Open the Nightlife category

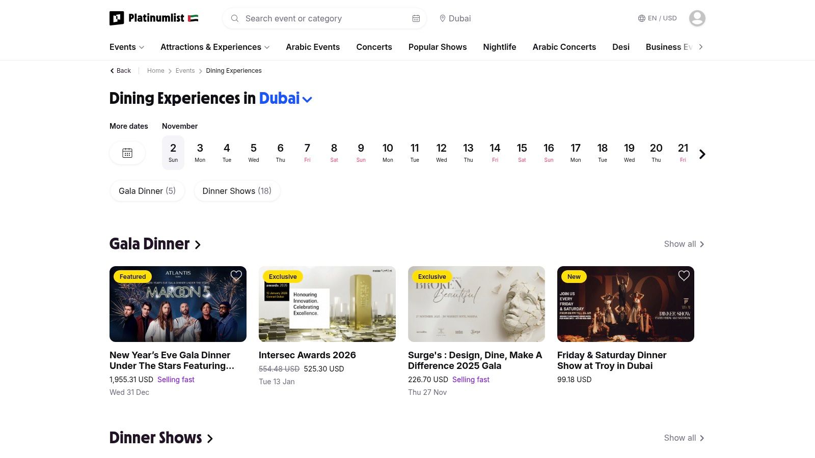pos(499,47)
